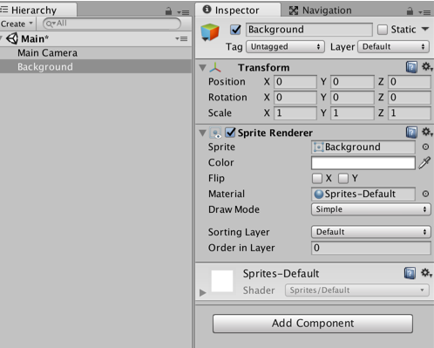434x348 pixels.
Task: Click the Order in Layer field
Action: click(x=371, y=248)
